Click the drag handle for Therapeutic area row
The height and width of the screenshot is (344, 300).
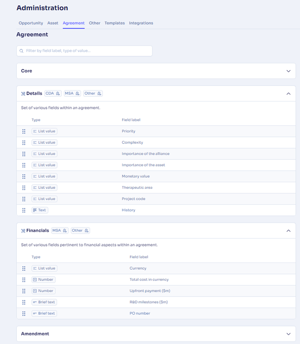[24, 188]
